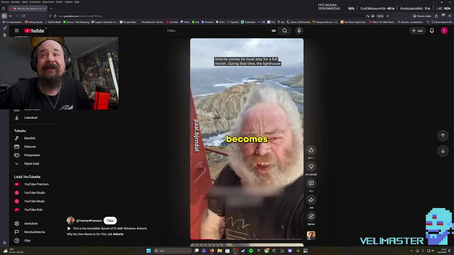The height and width of the screenshot is (255, 454).
Task: Open YouTube notifications bell
Action: [x=432, y=30]
